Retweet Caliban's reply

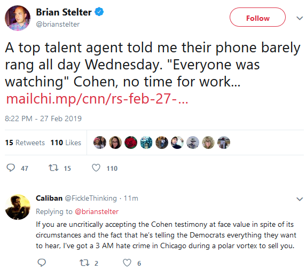click(84, 263)
